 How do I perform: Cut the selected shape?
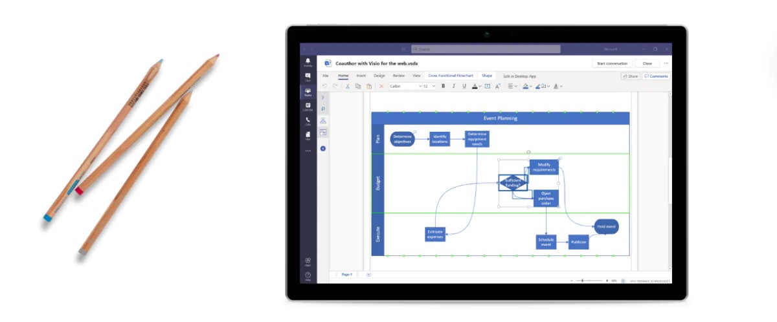point(348,86)
